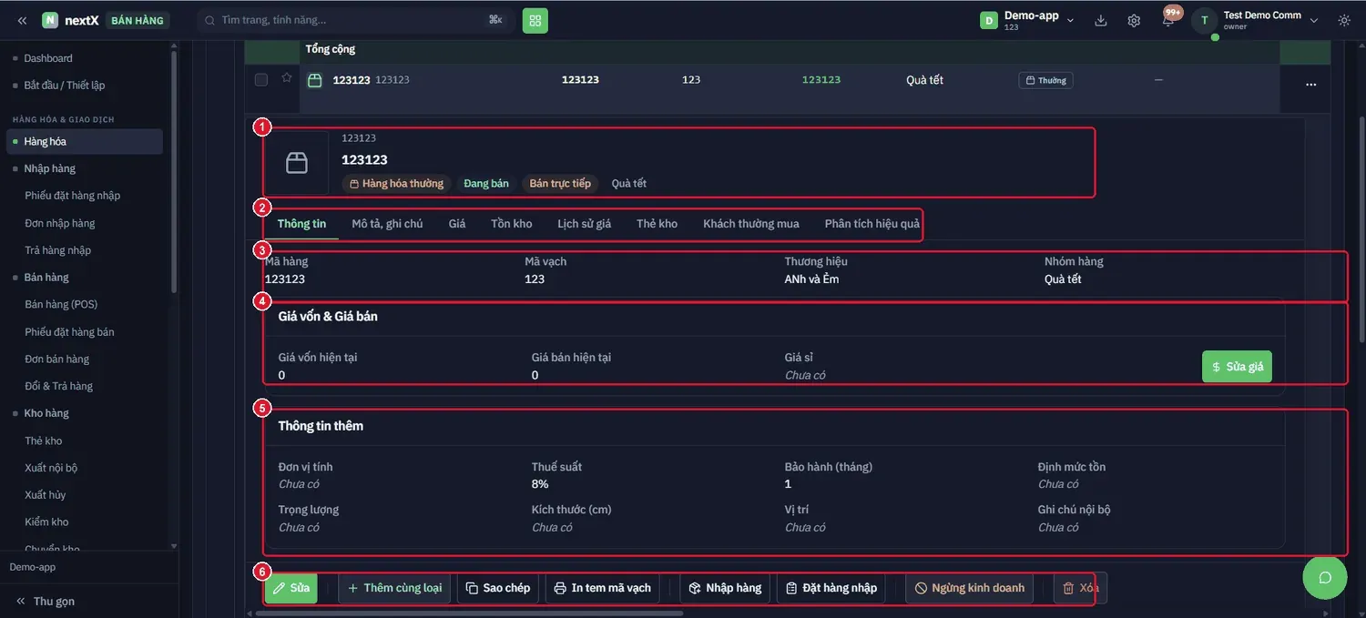Open the notifications bell icon
1366x618 pixels.
coord(1167,20)
